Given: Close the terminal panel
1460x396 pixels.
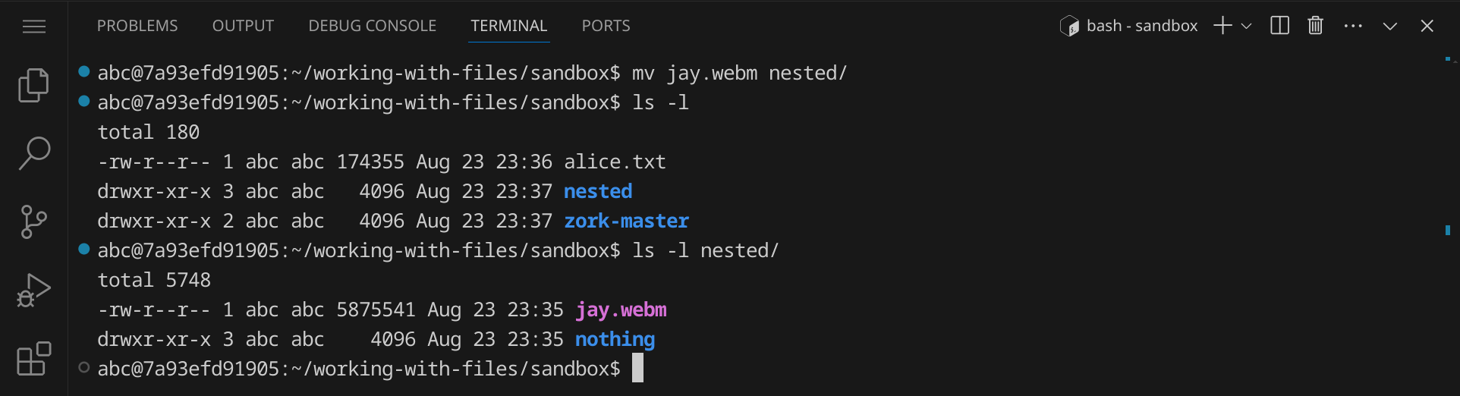Looking at the screenshot, I should pos(1427,26).
